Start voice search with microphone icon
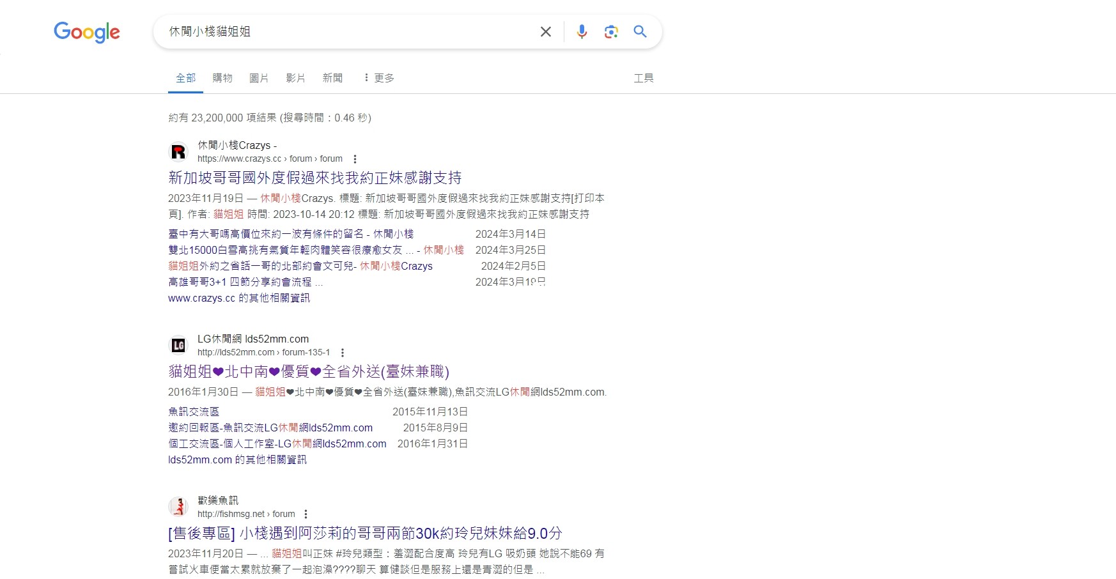Viewport: 1116px width, 579px height. [x=582, y=31]
